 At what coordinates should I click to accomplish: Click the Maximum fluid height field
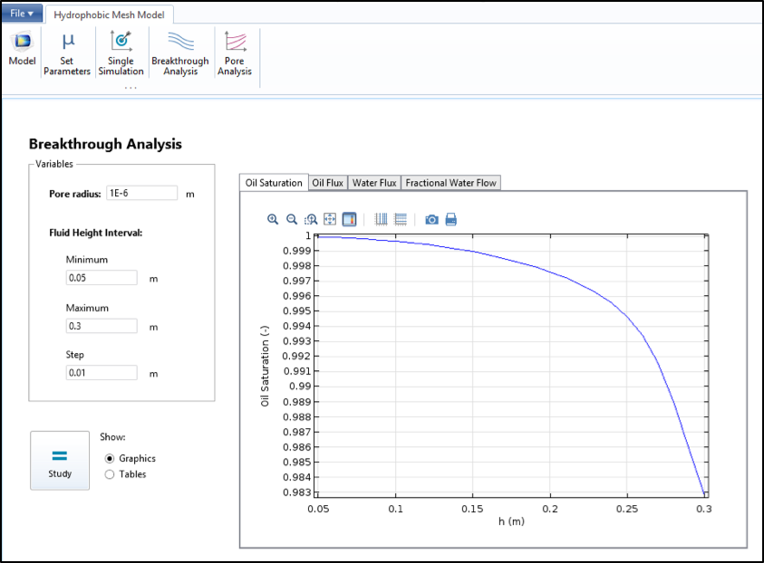coord(102,326)
